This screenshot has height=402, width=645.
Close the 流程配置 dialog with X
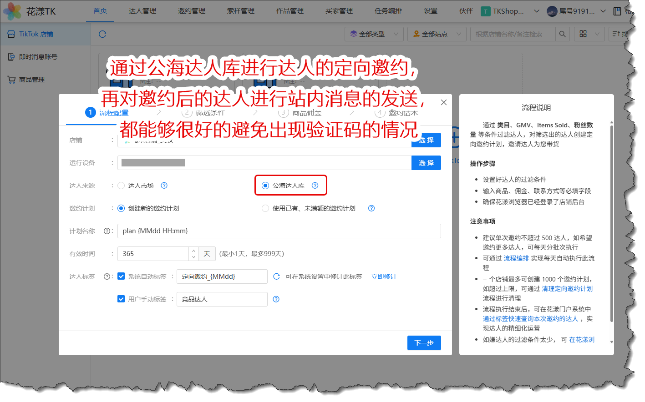(444, 102)
